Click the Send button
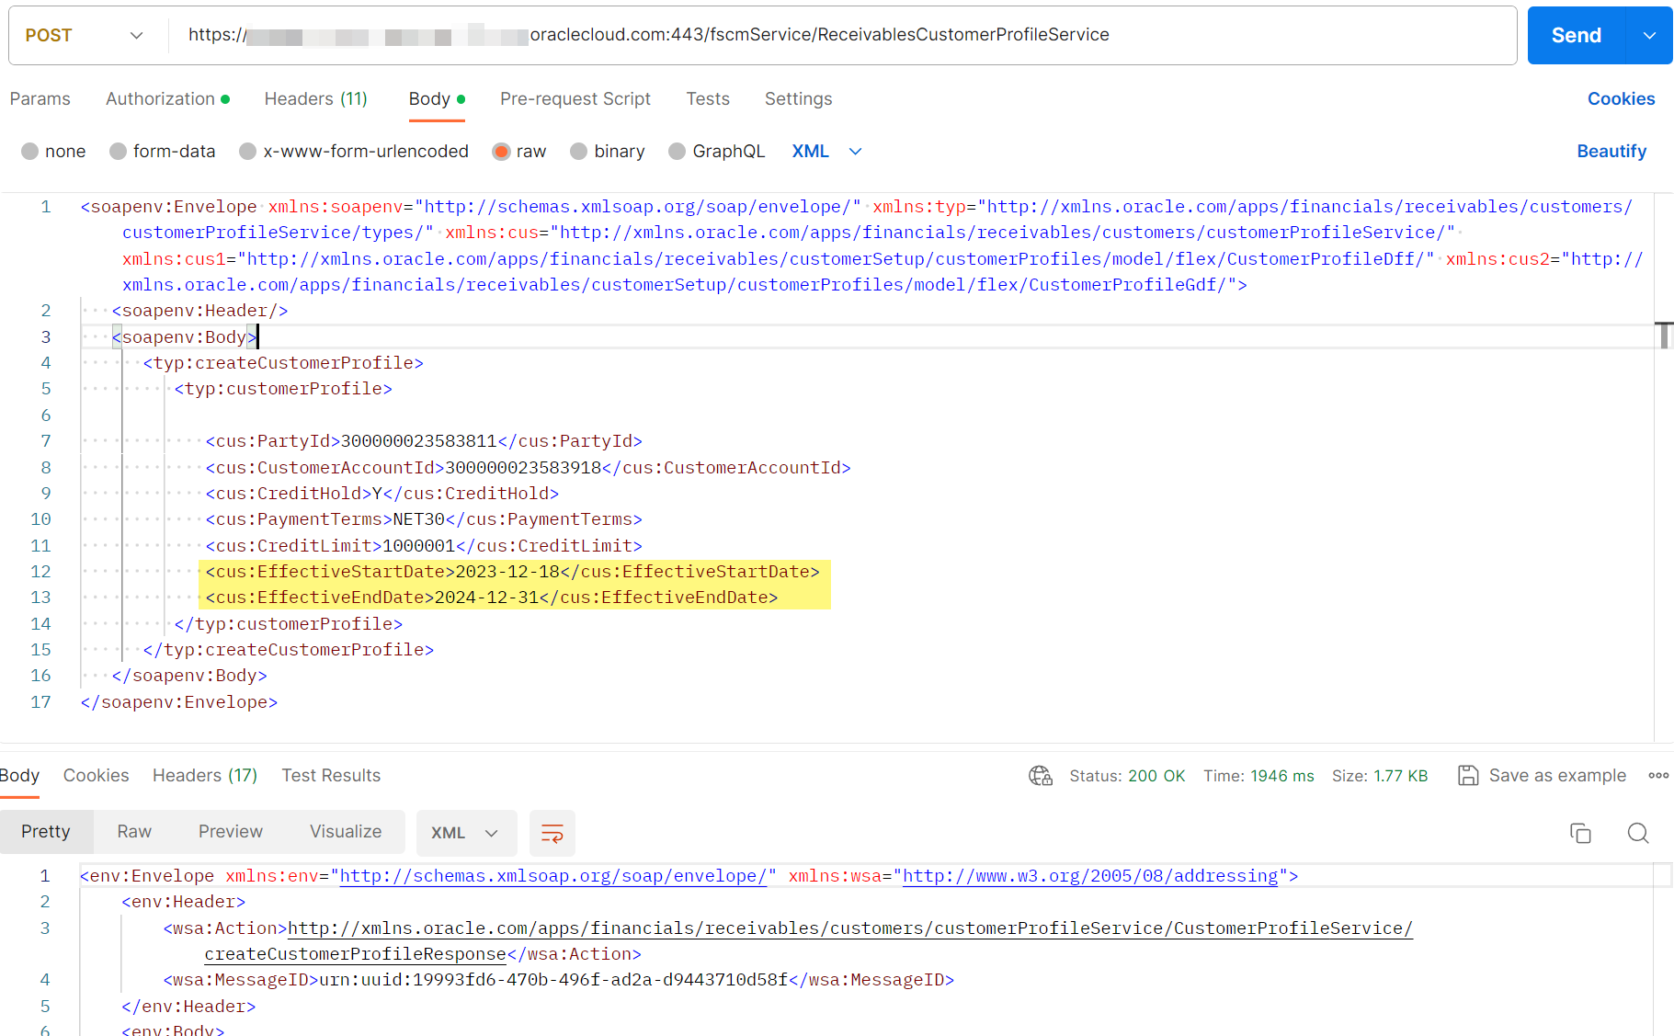Screen dimensions: 1674x1036 [x=1577, y=36]
